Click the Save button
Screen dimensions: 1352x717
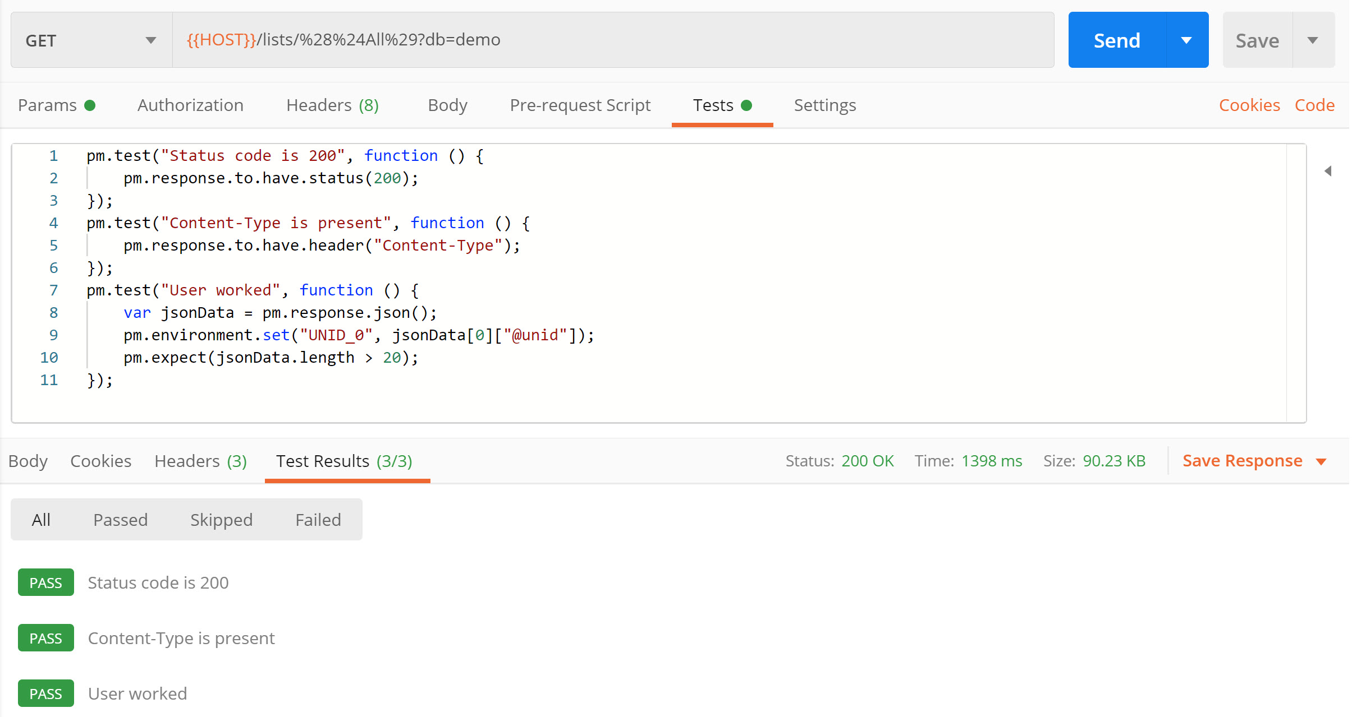coord(1257,40)
